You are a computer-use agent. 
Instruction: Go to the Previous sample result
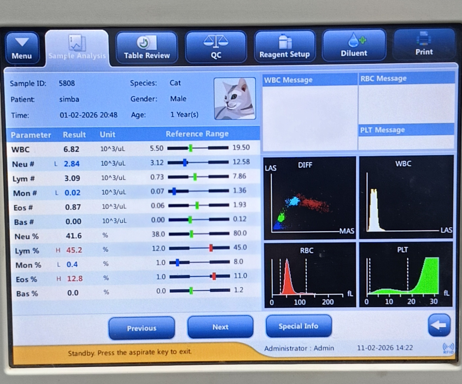point(142,328)
